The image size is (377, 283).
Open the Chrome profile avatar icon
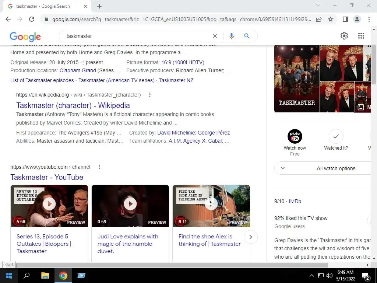357,19
